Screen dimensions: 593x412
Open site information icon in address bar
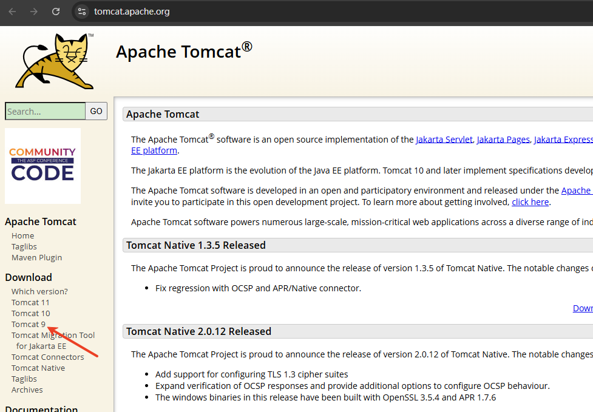click(x=82, y=12)
